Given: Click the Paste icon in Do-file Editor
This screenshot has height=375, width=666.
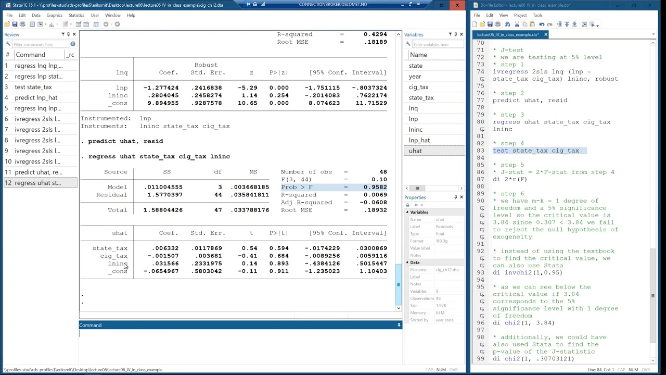Looking at the screenshot, I should 532,24.
